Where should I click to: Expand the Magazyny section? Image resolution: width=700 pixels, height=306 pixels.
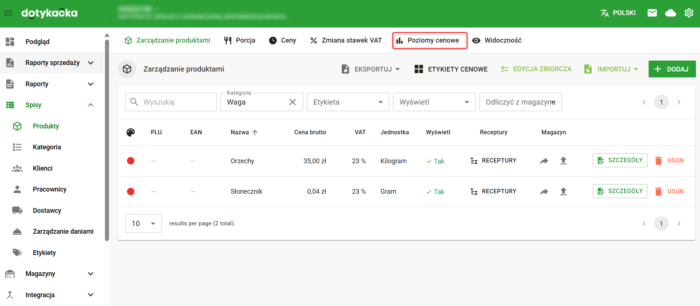click(52, 274)
